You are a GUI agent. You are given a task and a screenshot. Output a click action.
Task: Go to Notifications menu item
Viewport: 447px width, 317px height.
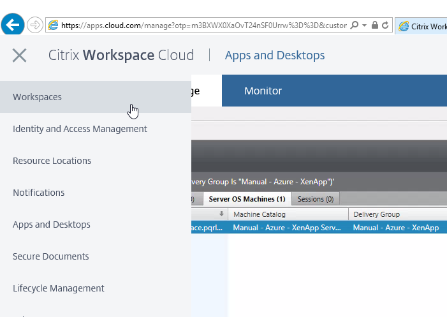38,193
